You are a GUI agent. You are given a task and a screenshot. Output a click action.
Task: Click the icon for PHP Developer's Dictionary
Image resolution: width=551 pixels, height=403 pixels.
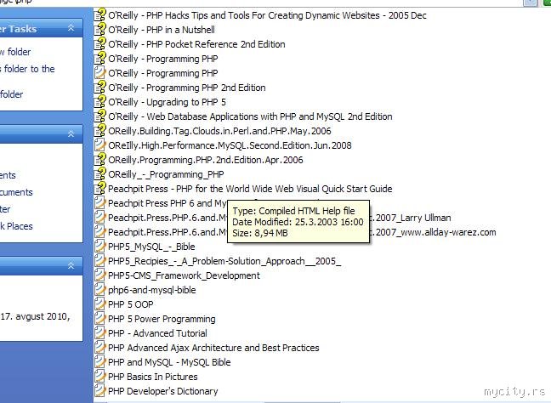100,391
